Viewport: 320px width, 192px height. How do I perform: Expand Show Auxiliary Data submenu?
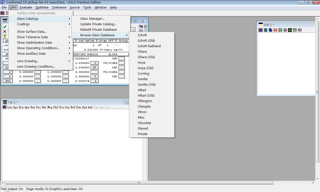pos(40,54)
